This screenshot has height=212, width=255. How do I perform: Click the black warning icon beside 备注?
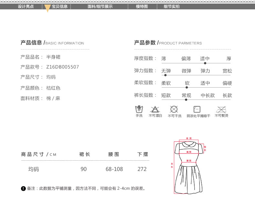point(23,188)
